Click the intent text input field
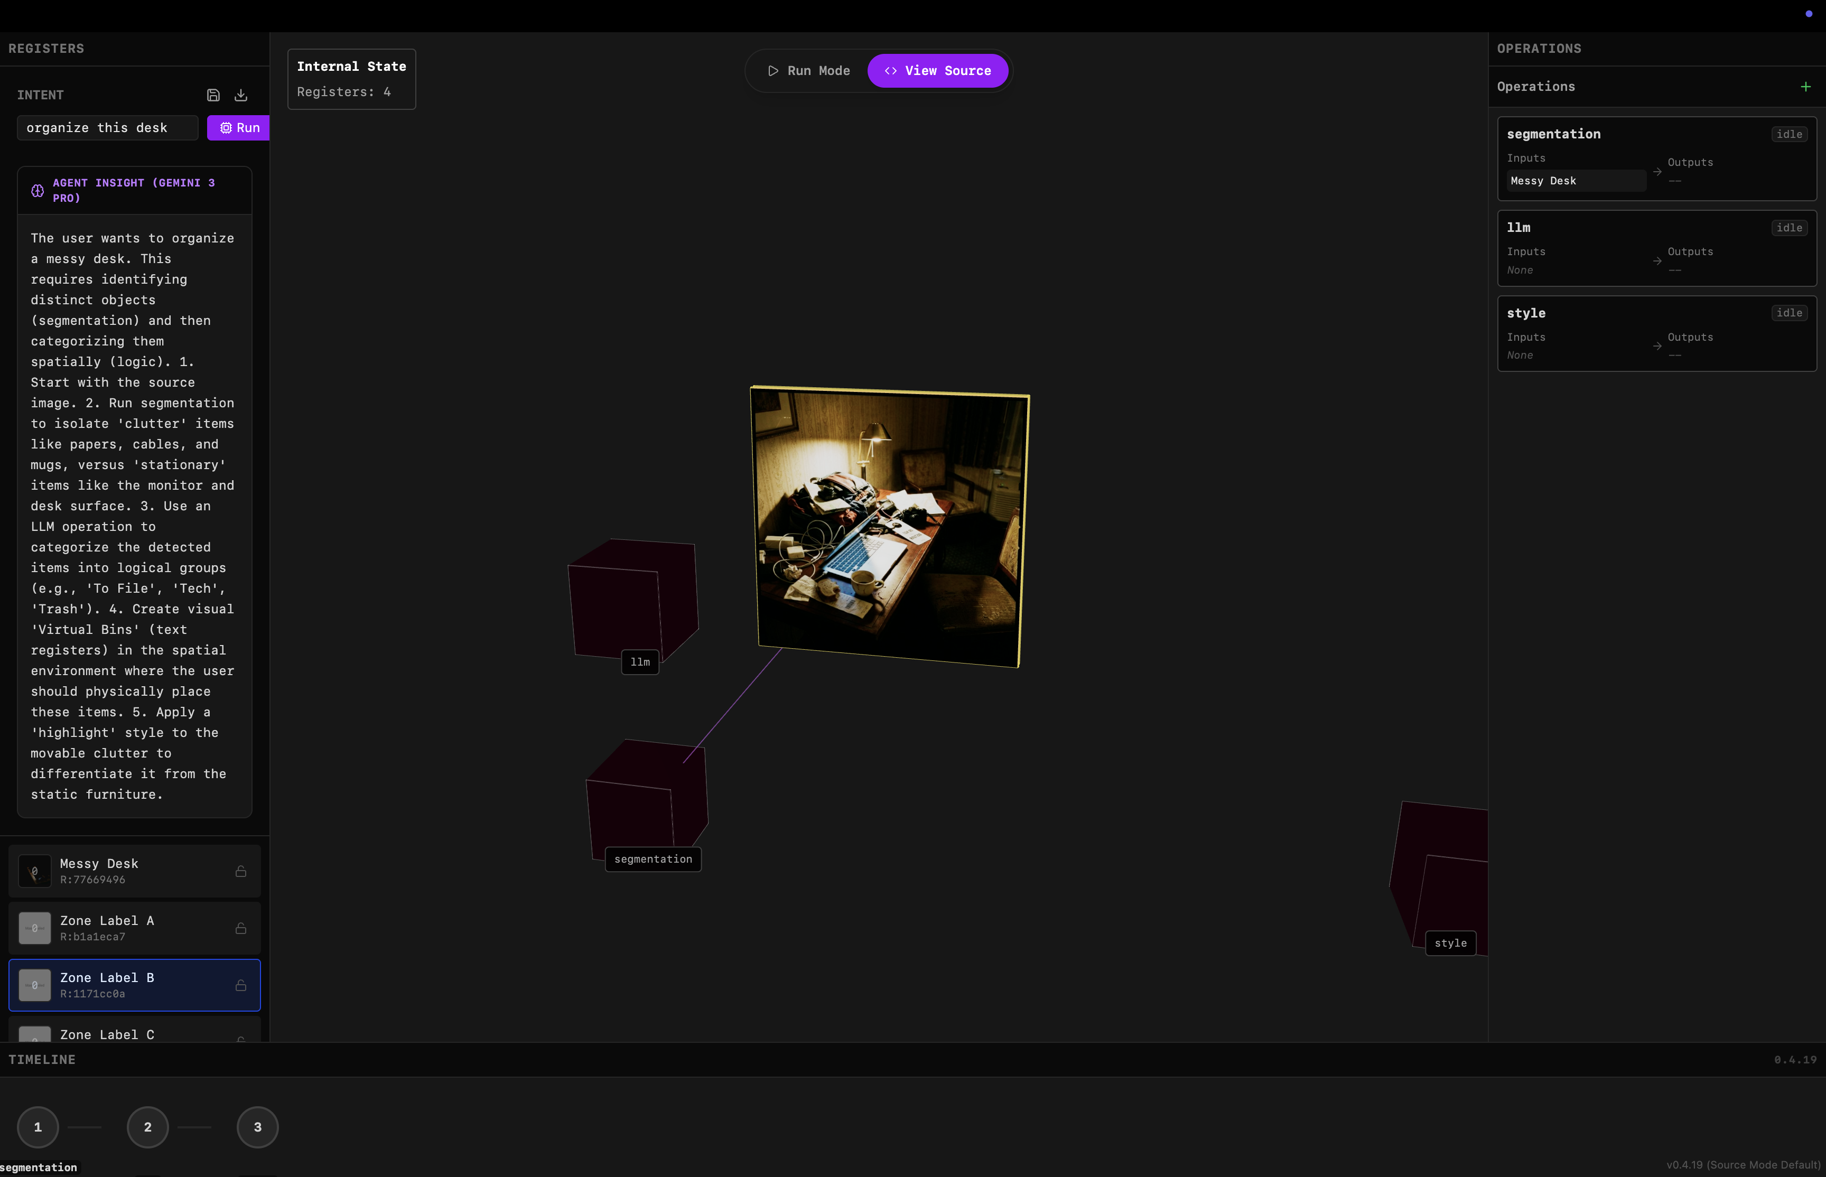Image resolution: width=1826 pixels, height=1177 pixels. (107, 128)
